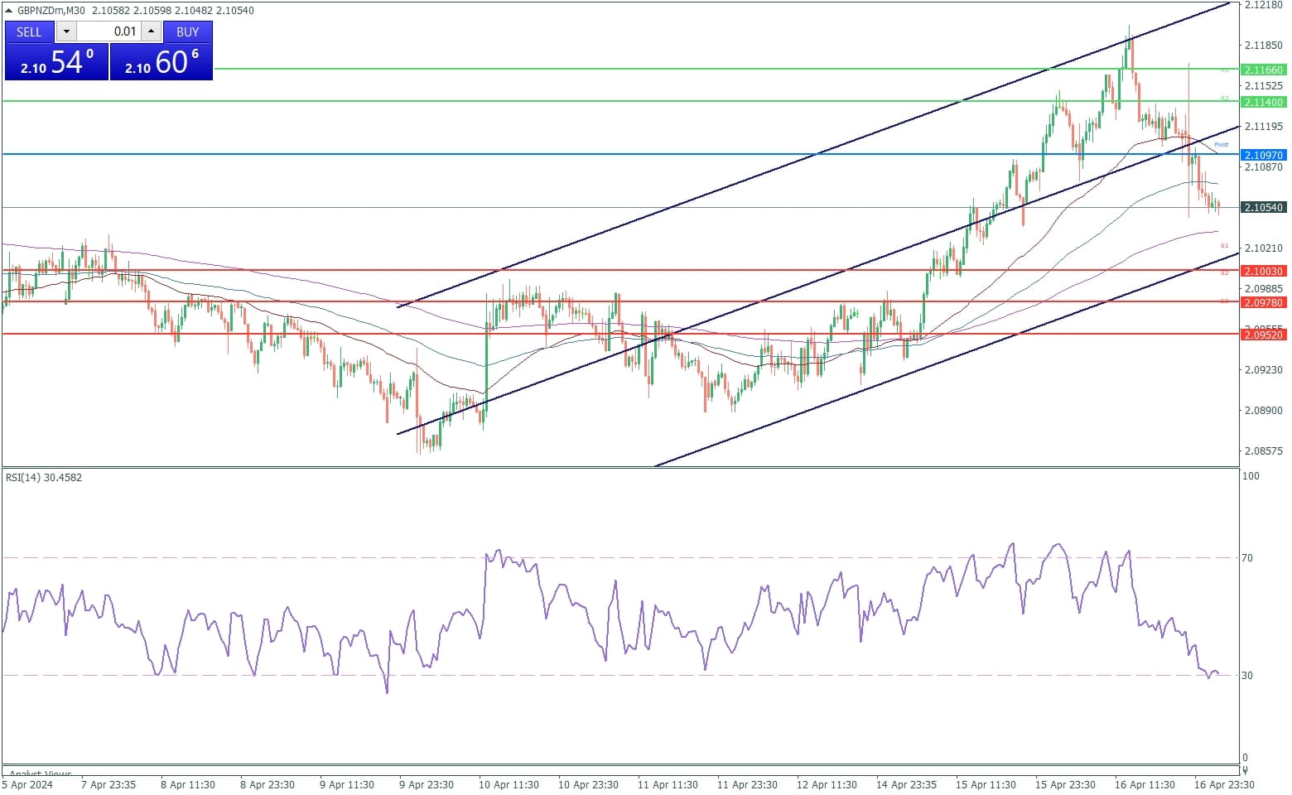The image size is (1292, 795).
Task: Collapse the one-click trading panel triangle
Action: pyautogui.click(x=9, y=11)
